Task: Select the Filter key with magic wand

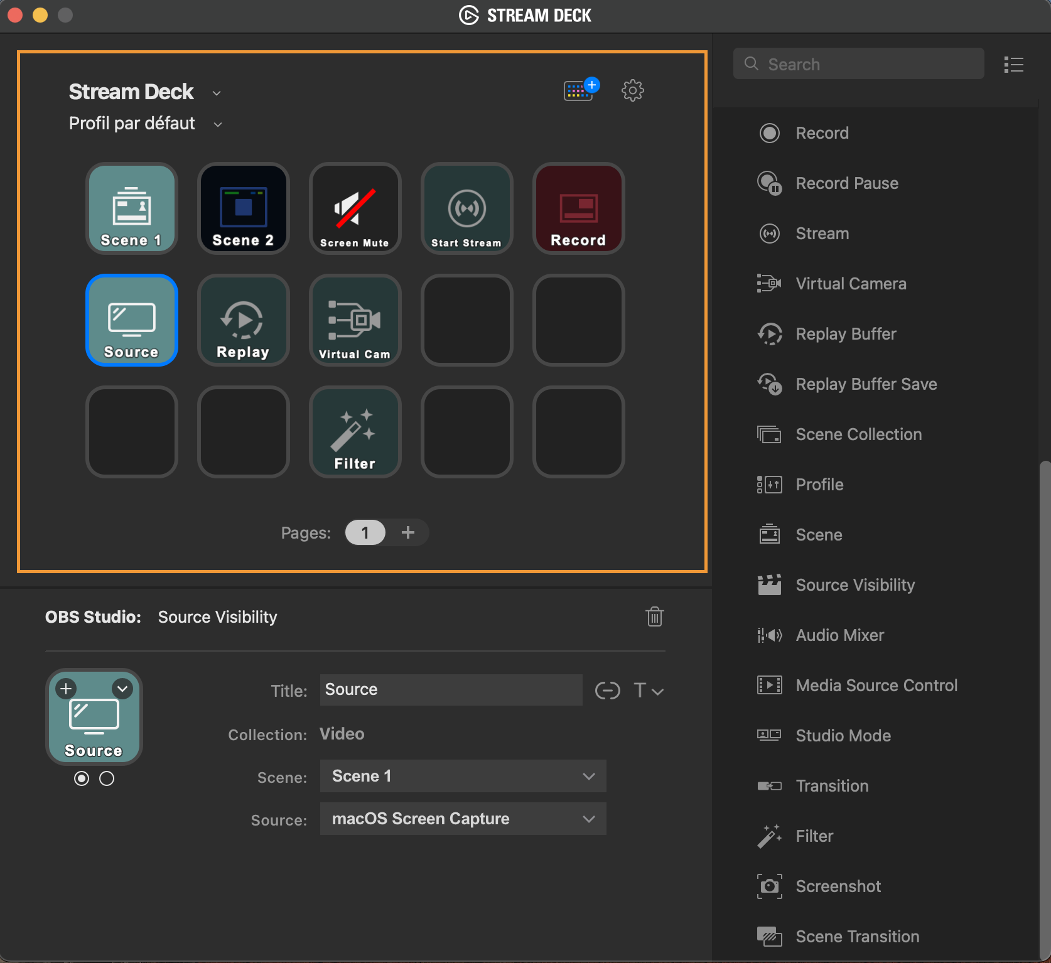Action: [355, 432]
